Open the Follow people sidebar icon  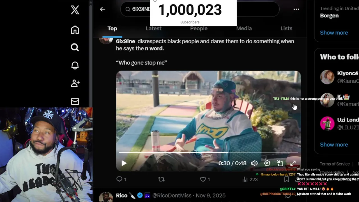coord(75,83)
